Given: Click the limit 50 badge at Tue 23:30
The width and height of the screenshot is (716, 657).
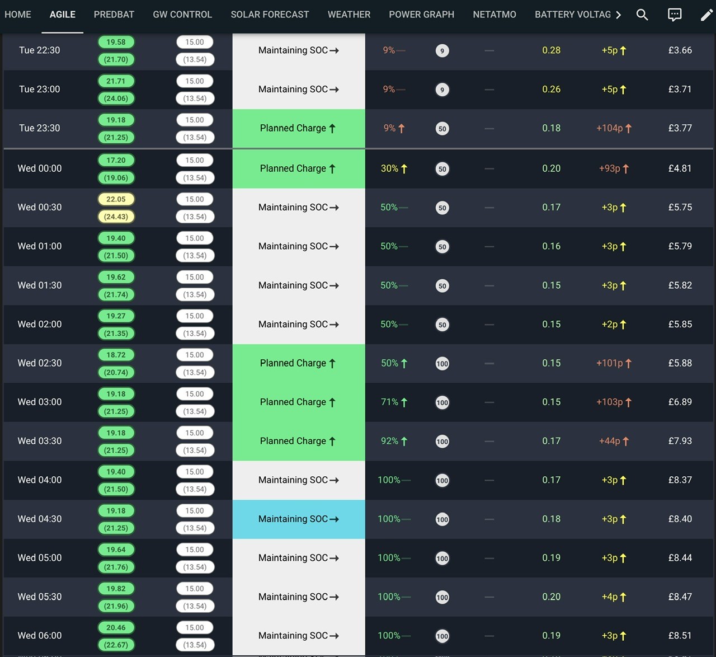Looking at the screenshot, I should click(x=442, y=129).
